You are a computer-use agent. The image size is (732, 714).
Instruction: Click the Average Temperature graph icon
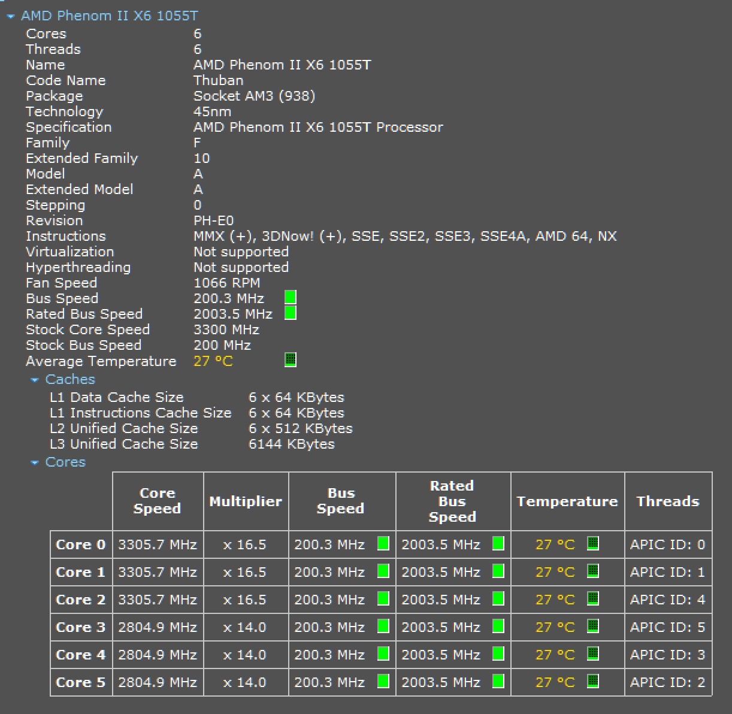tap(291, 359)
